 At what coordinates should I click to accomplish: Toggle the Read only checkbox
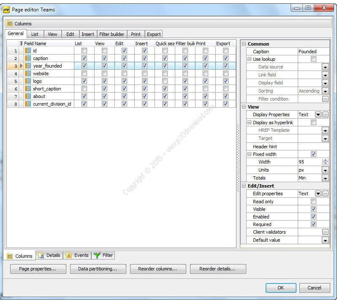point(314,202)
